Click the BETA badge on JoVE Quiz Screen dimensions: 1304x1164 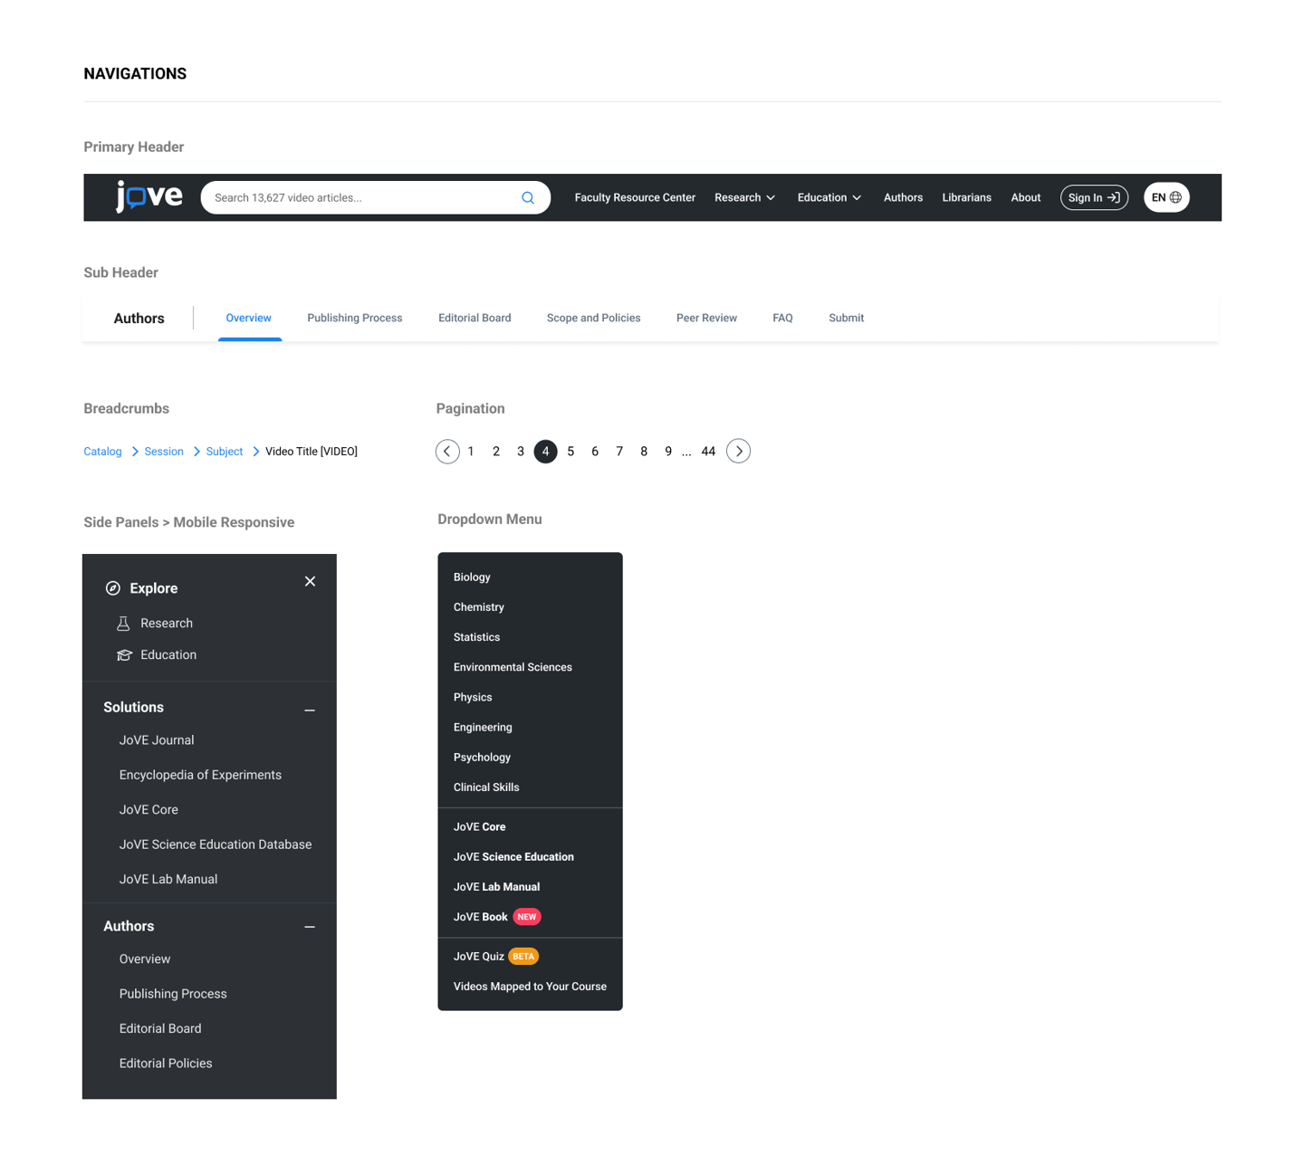click(523, 956)
